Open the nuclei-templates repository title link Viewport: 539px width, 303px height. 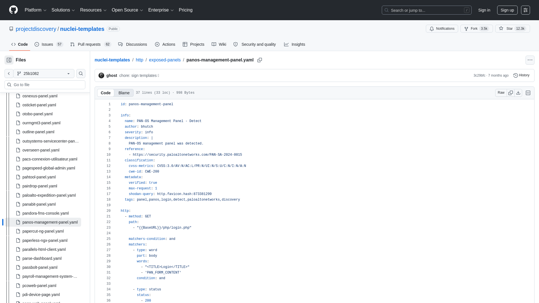82,29
